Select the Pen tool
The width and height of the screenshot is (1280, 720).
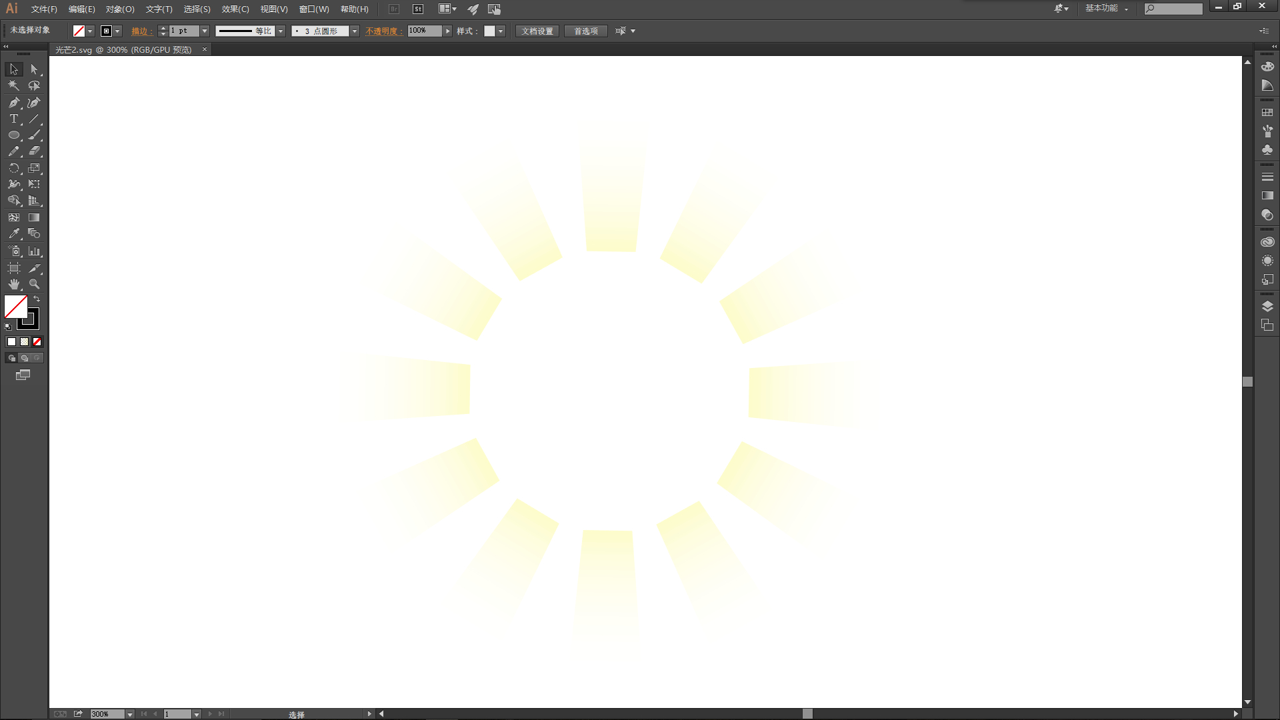click(13, 103)
